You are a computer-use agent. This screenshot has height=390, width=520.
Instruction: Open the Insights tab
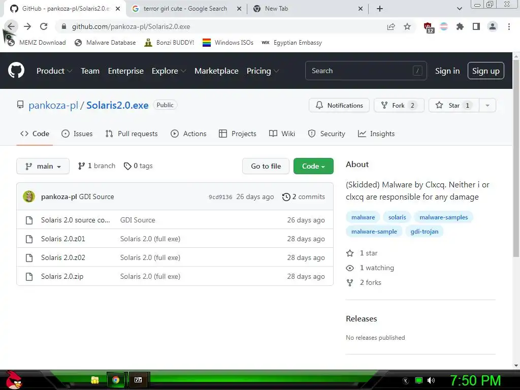pyautogui.click(x=376, y=134)
